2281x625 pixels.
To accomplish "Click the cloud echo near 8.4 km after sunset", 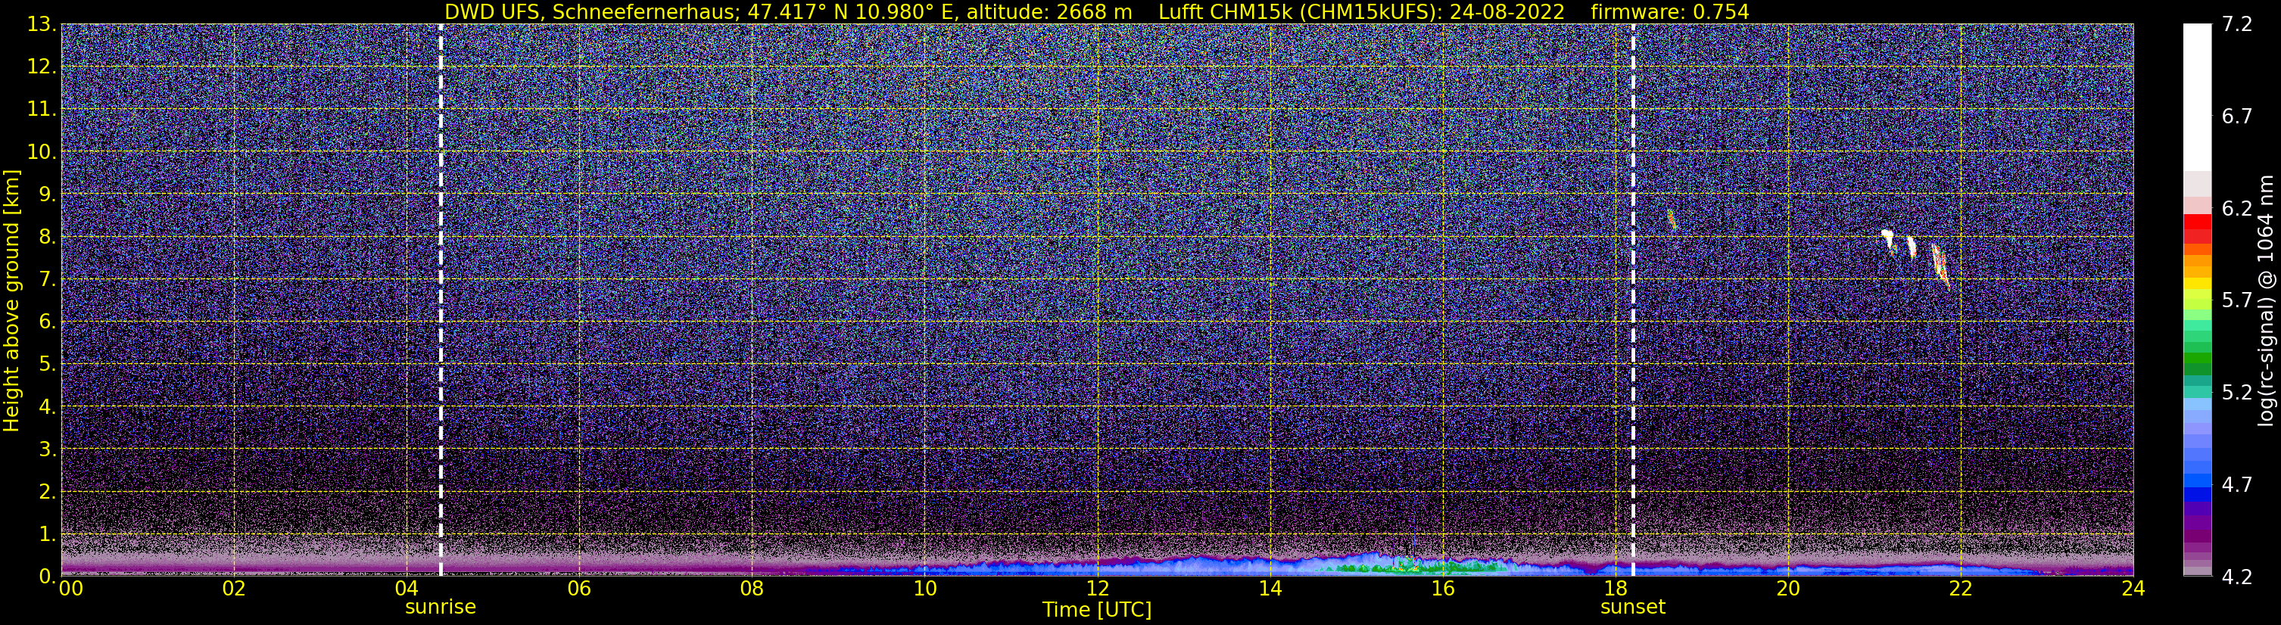I will (1672, 220).
